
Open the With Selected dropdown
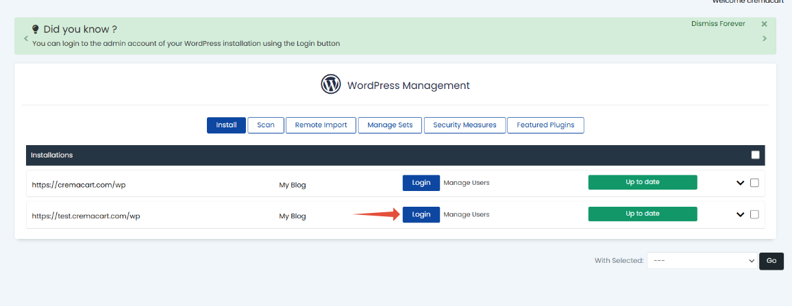coord(702,261)
